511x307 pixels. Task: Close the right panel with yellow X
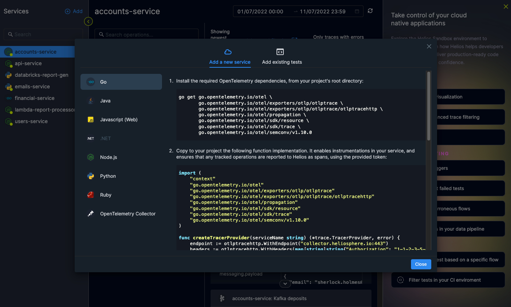coord(506,7)
